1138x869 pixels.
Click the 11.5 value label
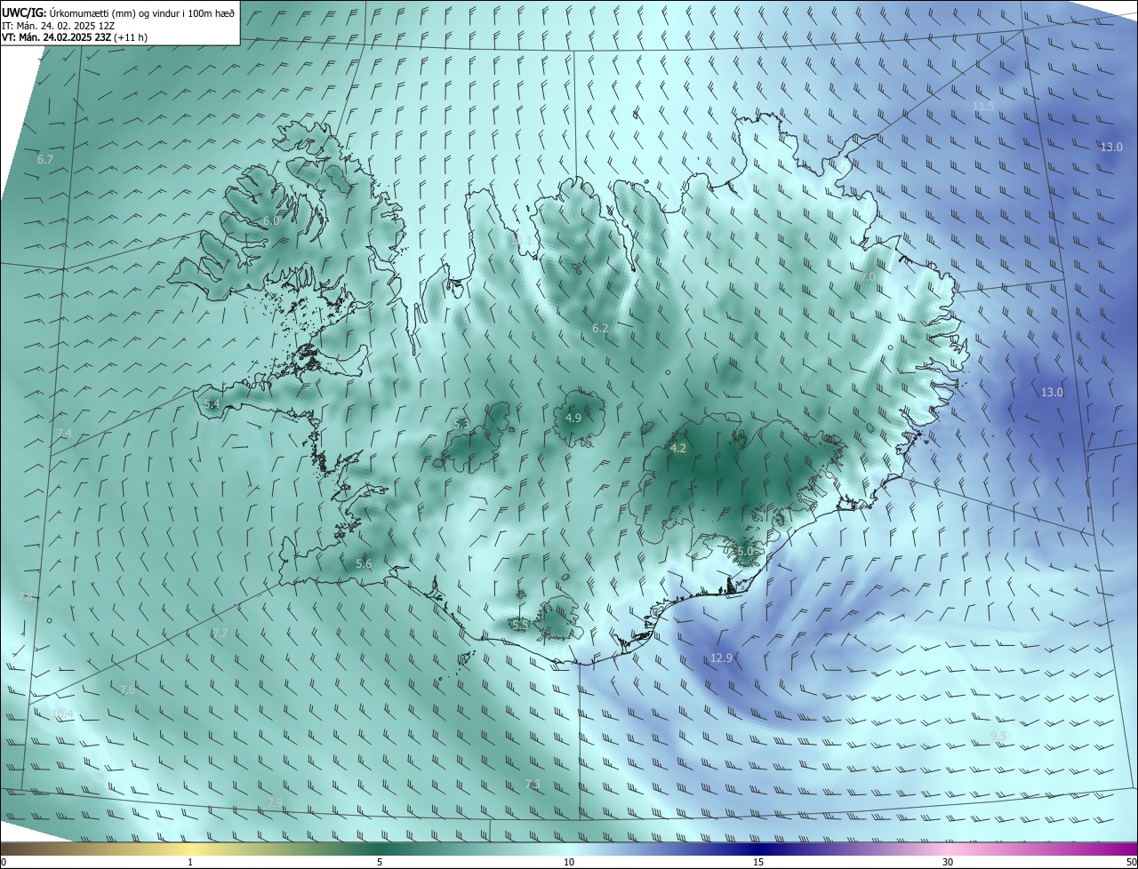pyautogui.click(x=983, y=106)
